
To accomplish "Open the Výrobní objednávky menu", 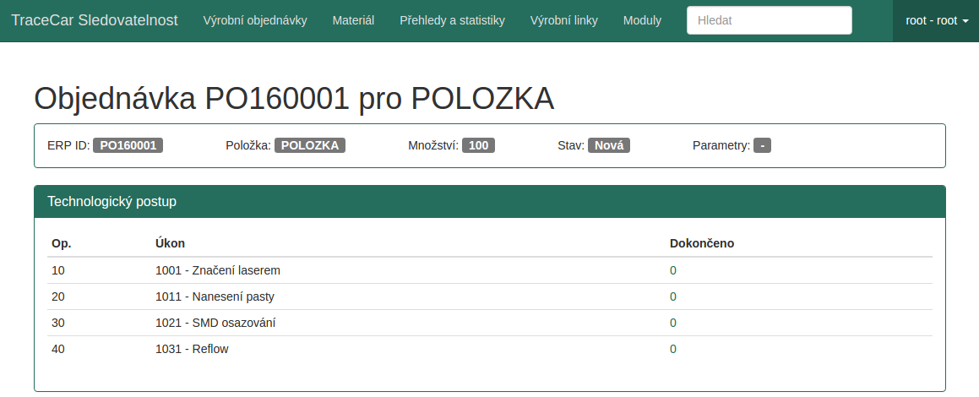I will 255,20.
